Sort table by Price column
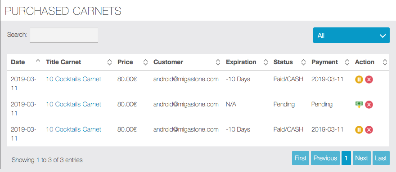This screenshot has width=396, height=172. [145, 62]
